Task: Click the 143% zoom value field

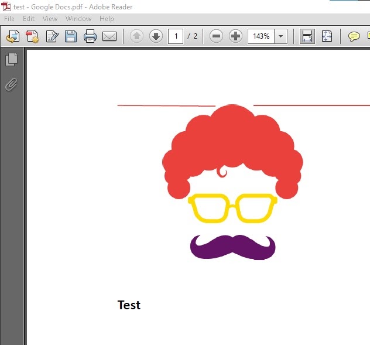Action: click(x=261, y=36)
